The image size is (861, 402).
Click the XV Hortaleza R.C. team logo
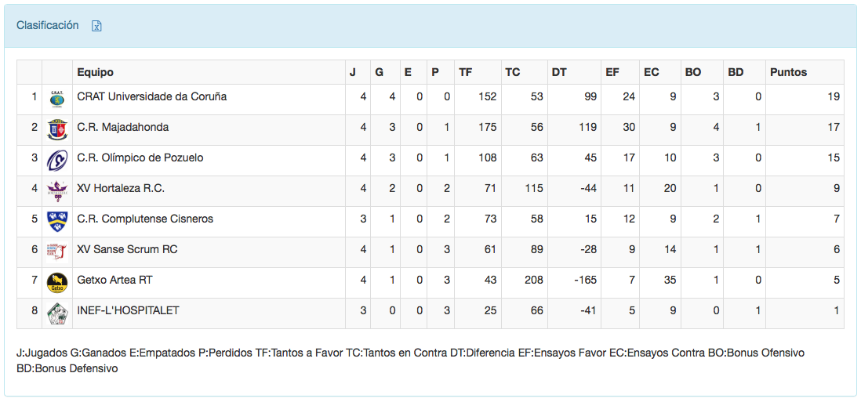[57, 189]
